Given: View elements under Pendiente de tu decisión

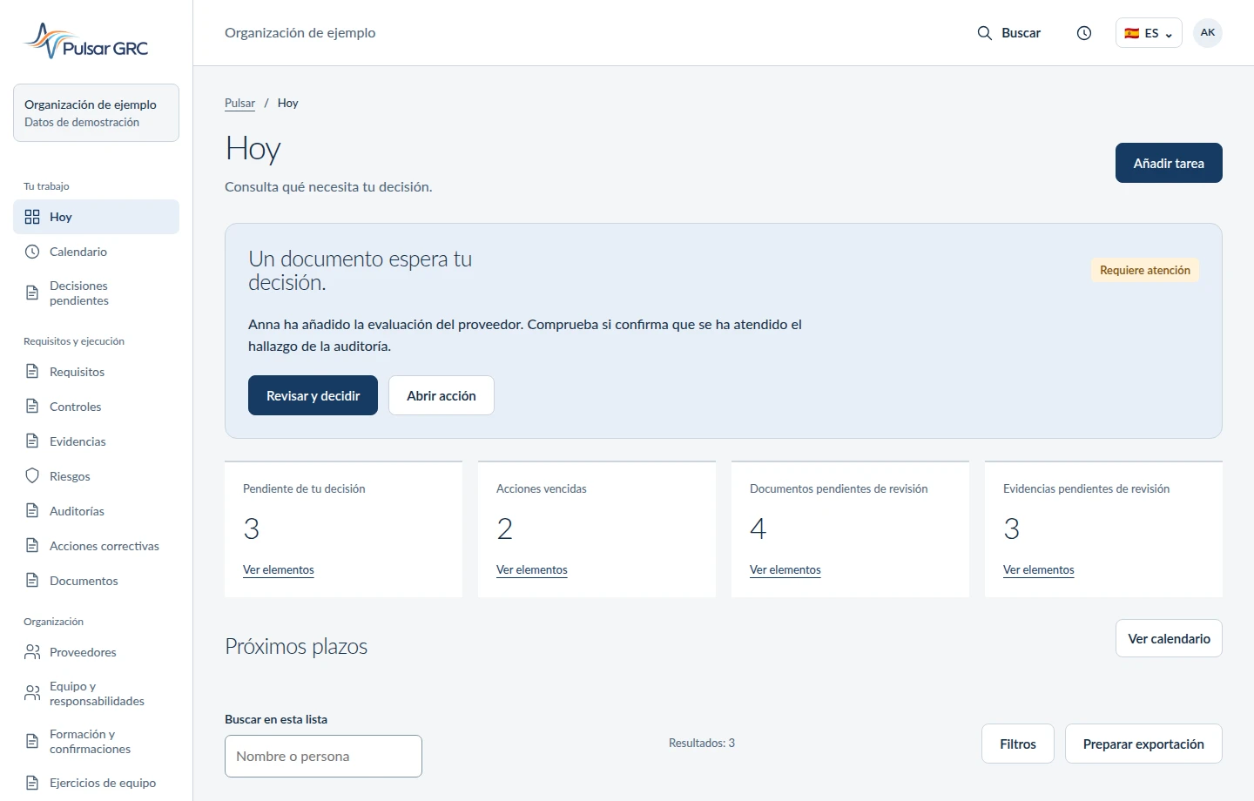Looking at the screenshot, I should coord(279,570).
